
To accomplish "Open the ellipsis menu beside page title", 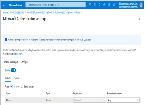I will (x=50, y=19).
